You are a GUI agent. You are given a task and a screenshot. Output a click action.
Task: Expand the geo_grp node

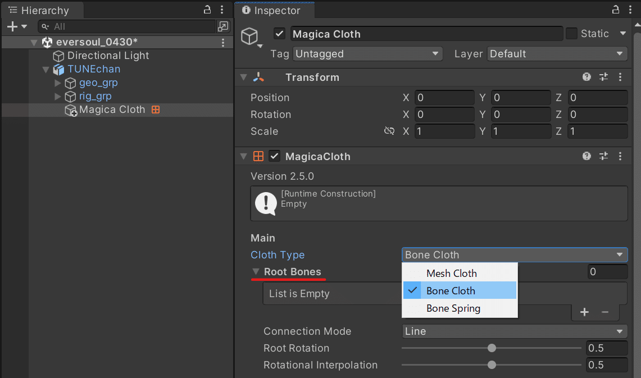pos(58,83)
